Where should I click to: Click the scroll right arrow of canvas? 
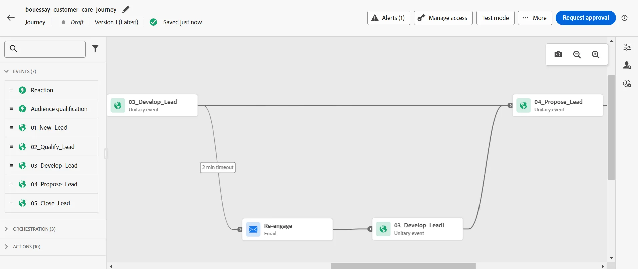[603, 266]
